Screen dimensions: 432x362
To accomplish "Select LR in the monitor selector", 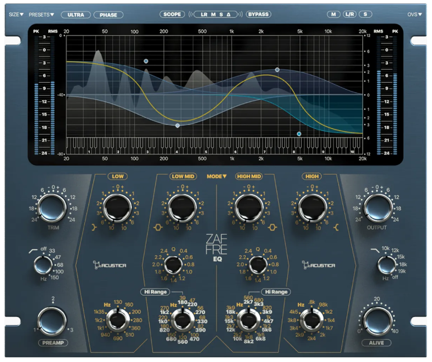I will pyautogui.click(x=204, y=15).
